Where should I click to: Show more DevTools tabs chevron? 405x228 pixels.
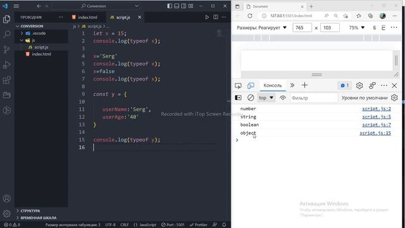pyautogui.click(x=292, y=85)
